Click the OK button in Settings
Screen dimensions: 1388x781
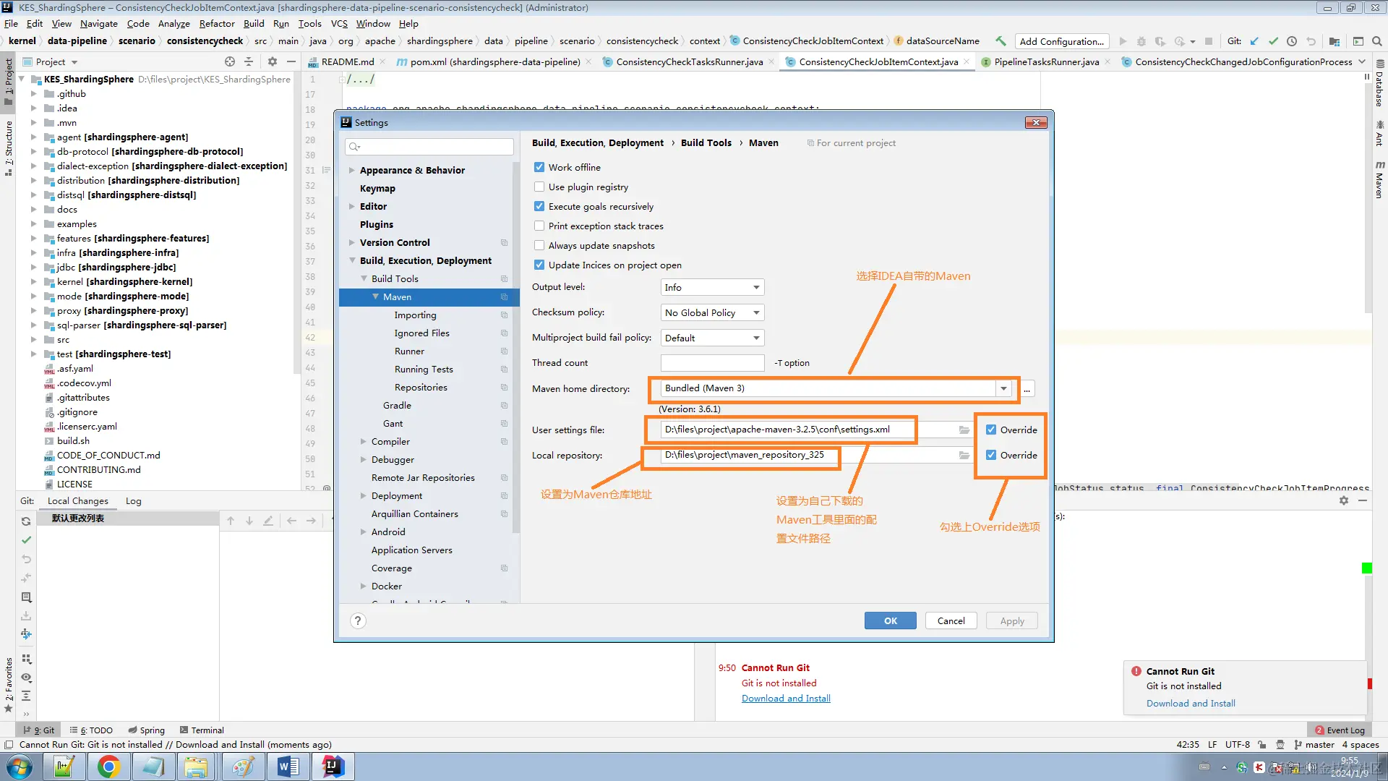pos(890,620)
